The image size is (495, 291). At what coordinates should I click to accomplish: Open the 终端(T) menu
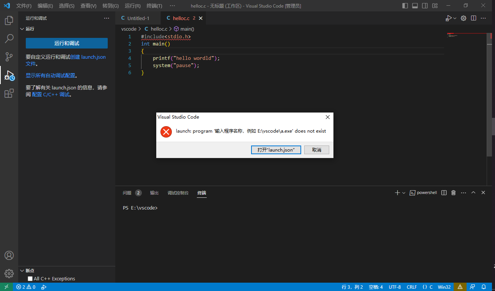coord(154,6)
